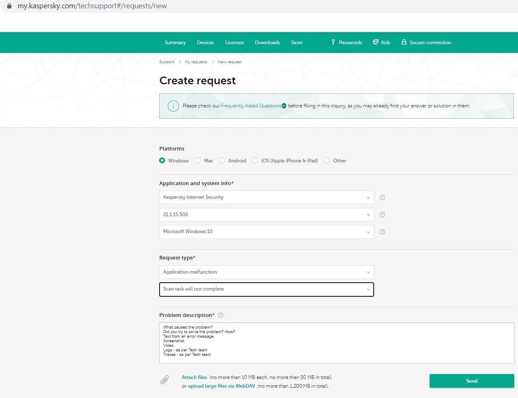Viewport: 518px width, 398px height.
Task: Switch to the Downloads tab
Action: (267, 43)
